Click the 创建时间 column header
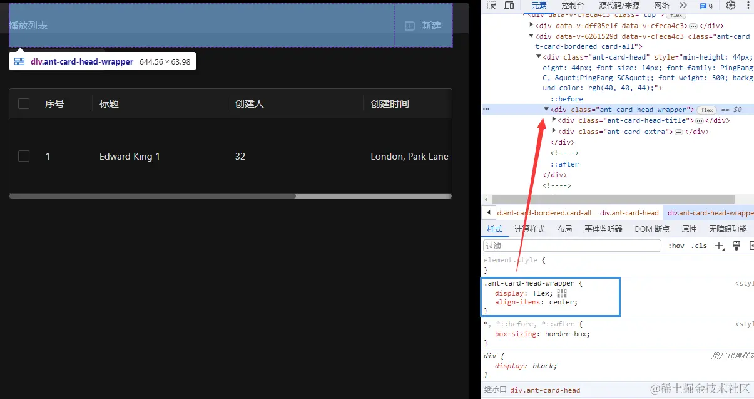The height and width of the screenshot is (399, 754). tap(389, 103)
